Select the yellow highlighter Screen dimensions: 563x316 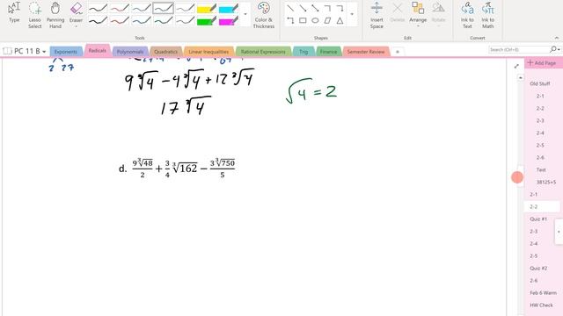pos(207,8)
